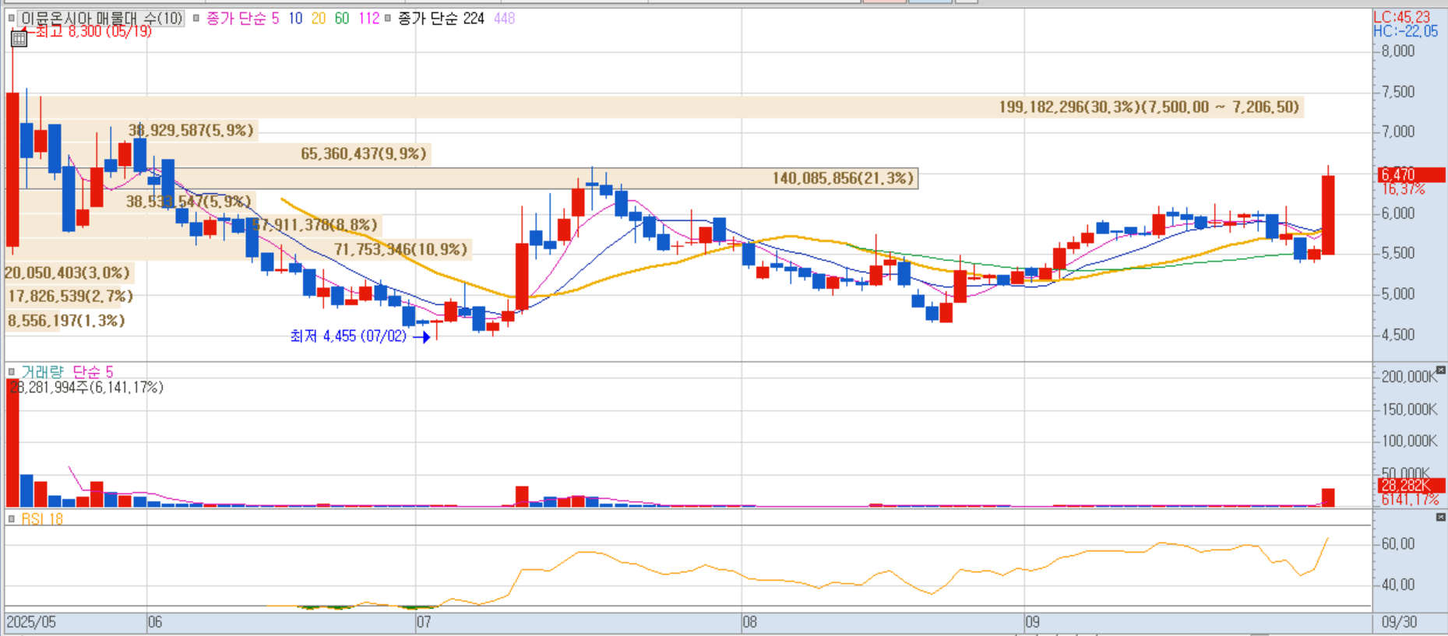1448x636 pixels.
Task: Select volume profile label 38,929,587(5.9%)
Action: pyautogui.click(x=191, y=130)
